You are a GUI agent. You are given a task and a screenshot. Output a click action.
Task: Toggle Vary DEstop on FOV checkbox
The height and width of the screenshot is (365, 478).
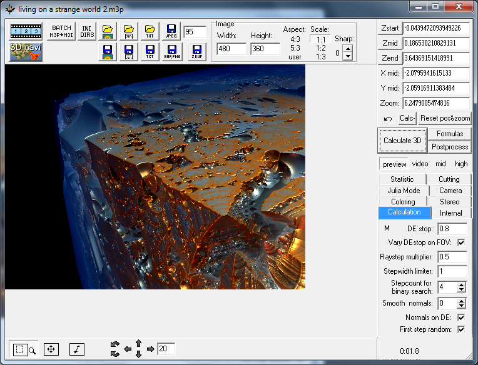click(461, 242)
